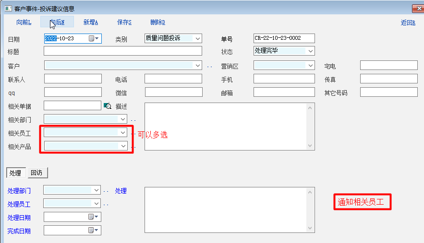Viewport: 424px width, 243px height.
Task: Click 保存S to save the record
Action: (124, 22)
